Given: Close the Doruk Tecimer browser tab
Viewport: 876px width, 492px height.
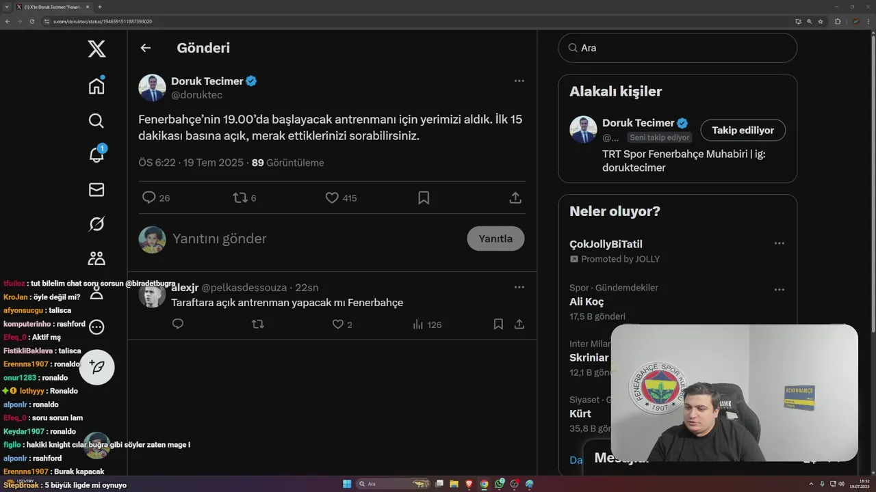Looking at the screenshot, I should coord(88,7).
